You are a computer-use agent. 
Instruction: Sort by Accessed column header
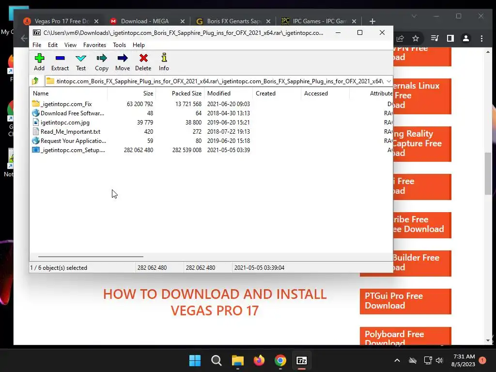(325, 93)
